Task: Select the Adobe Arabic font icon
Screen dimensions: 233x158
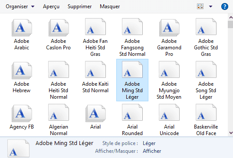Action: pos(22,27)
